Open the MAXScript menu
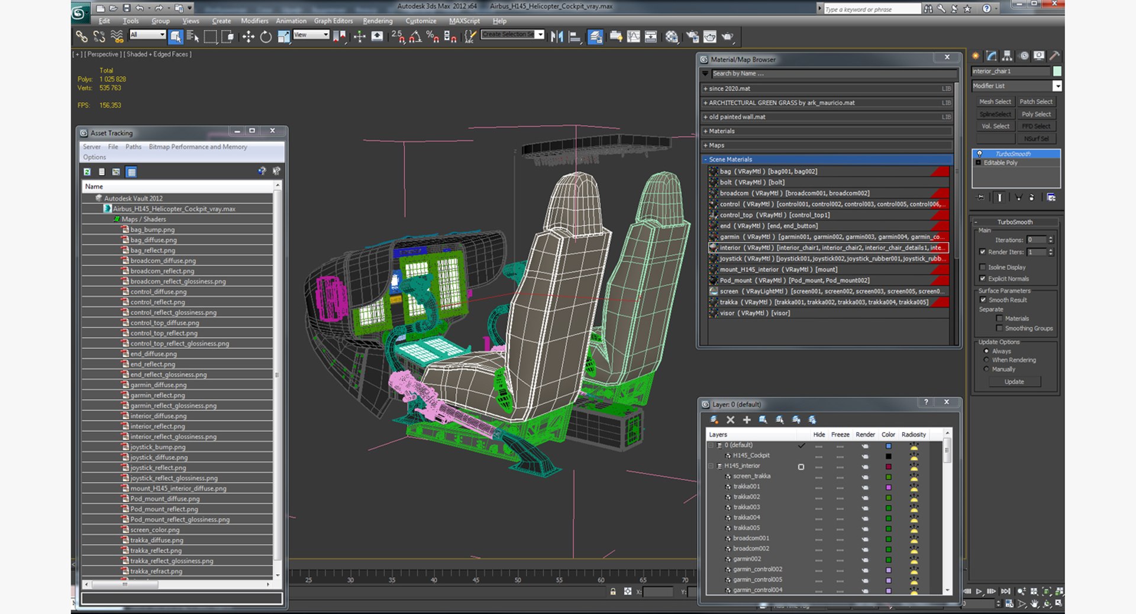Image resolution: width=1136 pixels, height=614 pixels. coord(464,21)
